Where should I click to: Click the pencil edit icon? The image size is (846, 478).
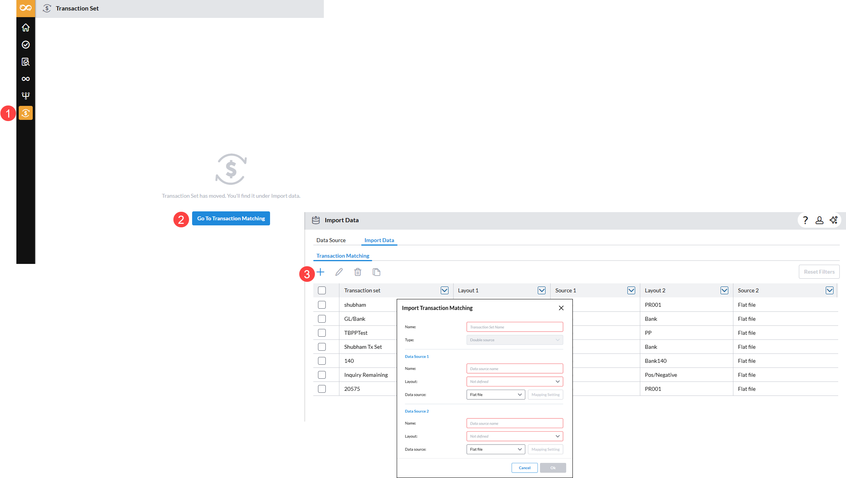pyautogui.click(x=339, y=272)
